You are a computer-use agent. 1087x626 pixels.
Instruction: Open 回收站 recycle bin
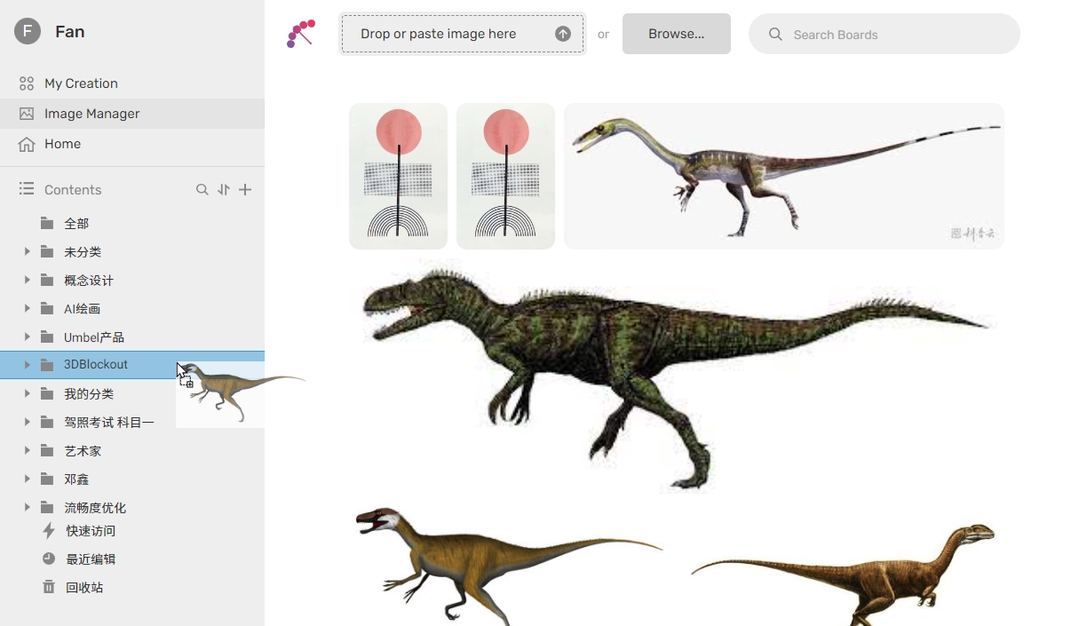pyautogui.click(x=83, y=588)
